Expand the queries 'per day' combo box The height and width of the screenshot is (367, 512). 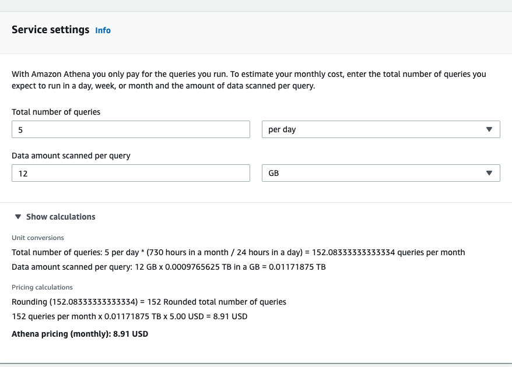click(x=381, y=129)
